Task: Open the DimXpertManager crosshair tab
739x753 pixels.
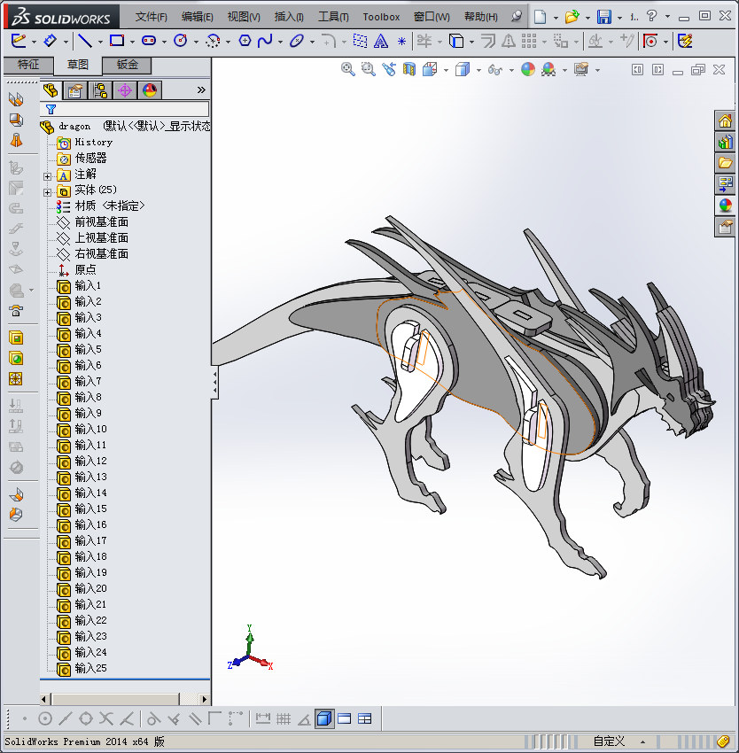Action: 125,90
